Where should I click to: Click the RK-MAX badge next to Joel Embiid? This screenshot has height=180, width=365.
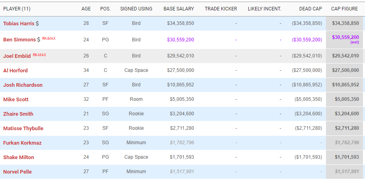[x=39, y=55]
